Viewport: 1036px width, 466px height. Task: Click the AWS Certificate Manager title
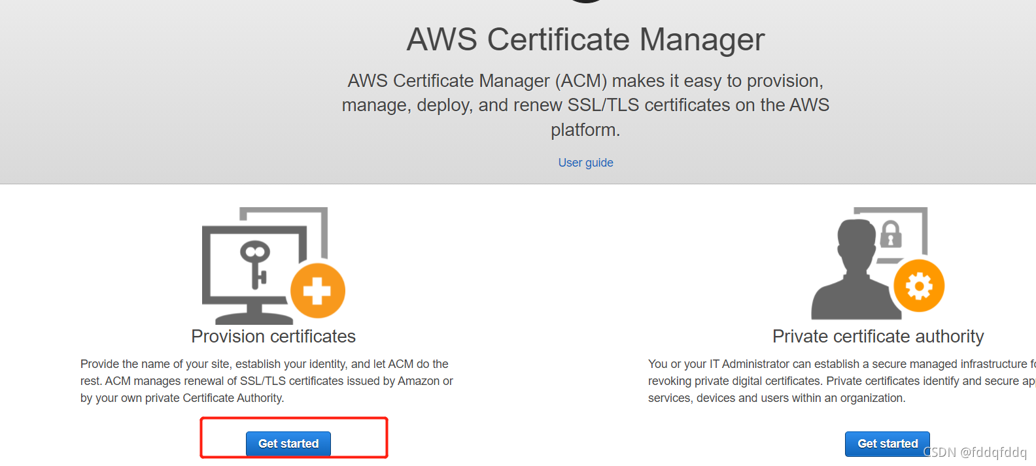tap(585, 39)
